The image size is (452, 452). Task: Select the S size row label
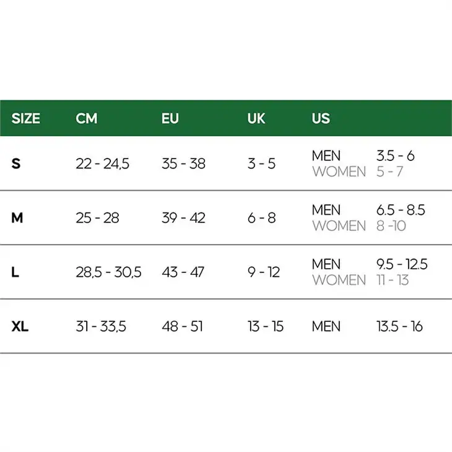click(x=16, y=164)
